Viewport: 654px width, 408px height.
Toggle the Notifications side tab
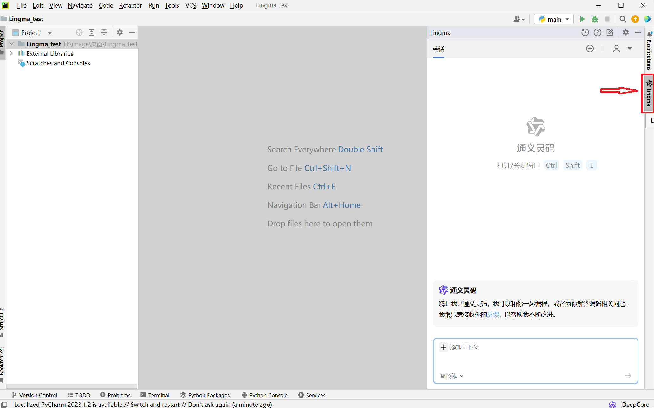(x=649, y=51)
